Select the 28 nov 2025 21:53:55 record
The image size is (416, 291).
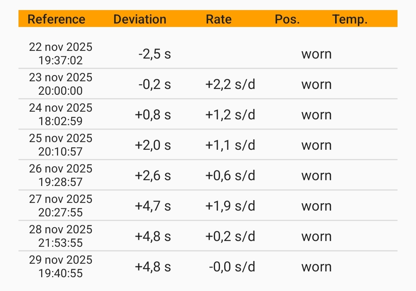click(x=61, y=236)
